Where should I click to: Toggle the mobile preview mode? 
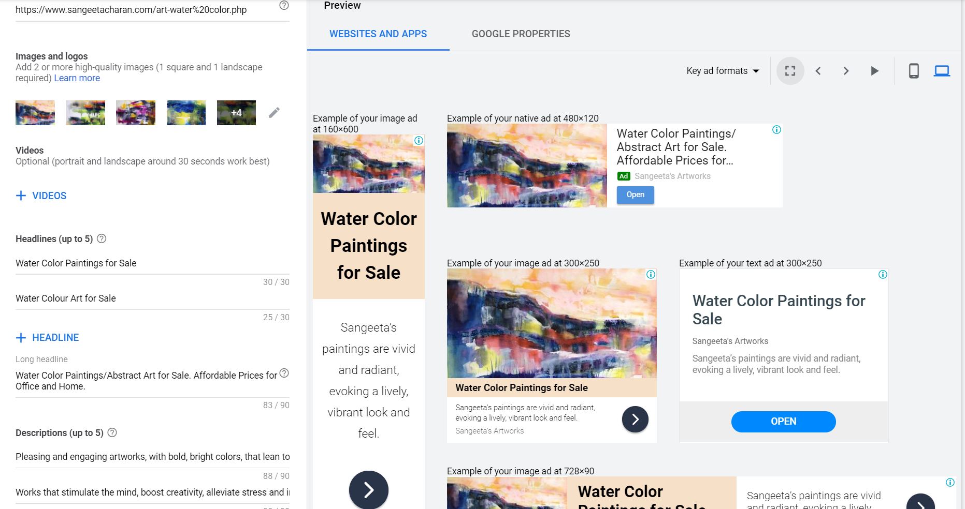tap(914, 70)
